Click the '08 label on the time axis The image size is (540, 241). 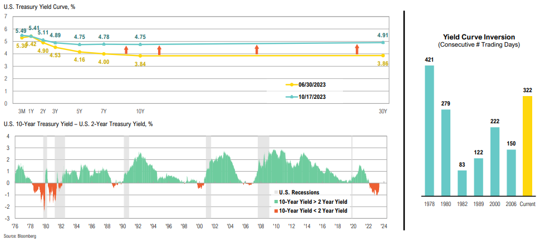pos(262,226)
